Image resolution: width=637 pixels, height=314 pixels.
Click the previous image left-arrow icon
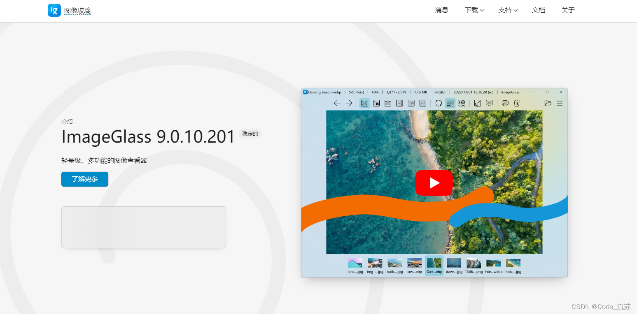(337, 103)
